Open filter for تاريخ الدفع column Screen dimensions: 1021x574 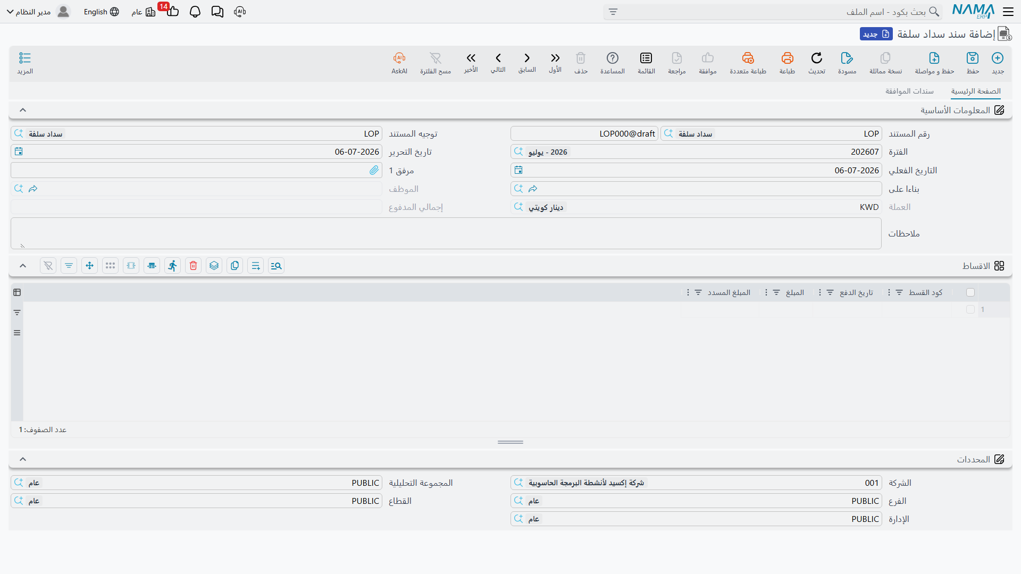(830, 292)
